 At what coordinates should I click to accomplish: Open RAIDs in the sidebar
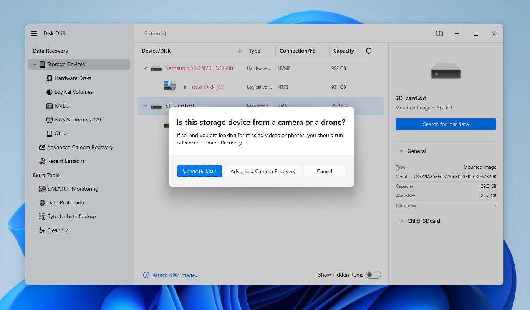[61, 106]
